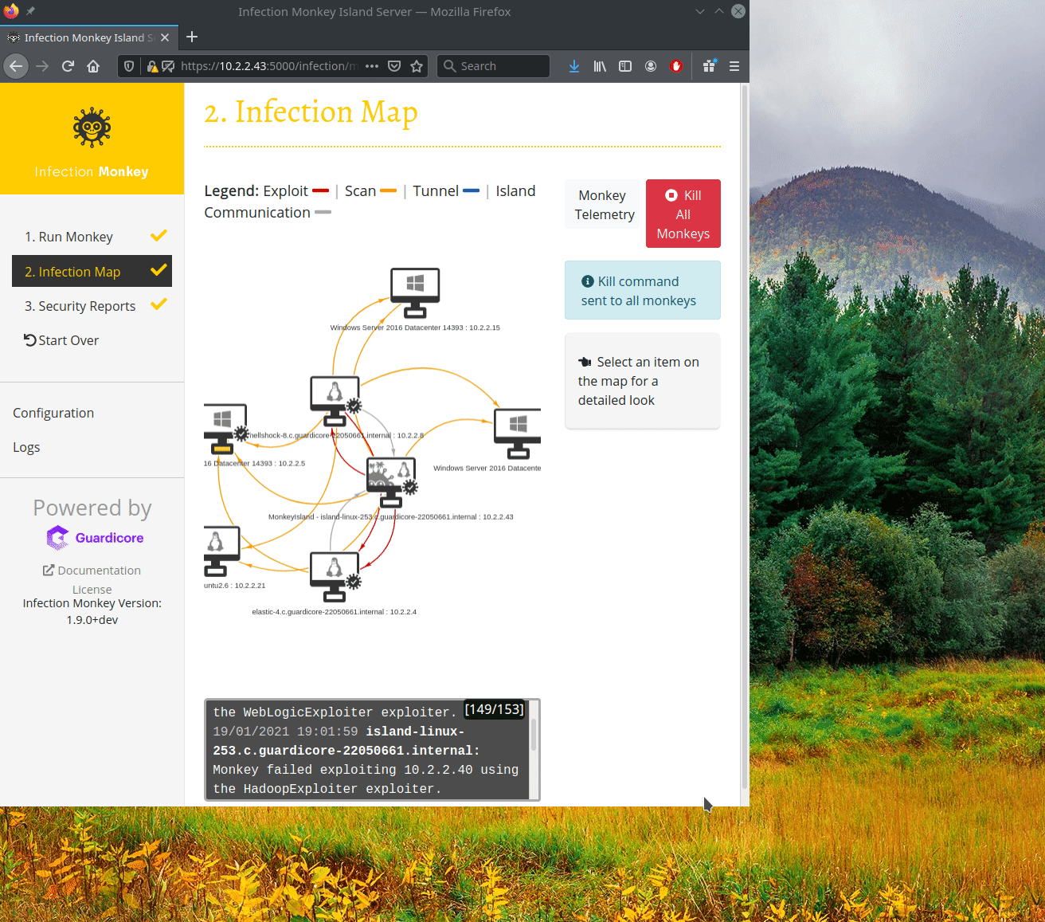Click the Kill command sent info message

(643, 291)
